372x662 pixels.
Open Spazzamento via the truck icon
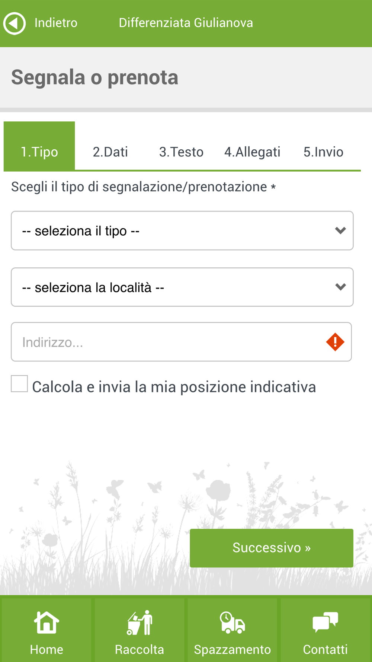click(232, 623)
